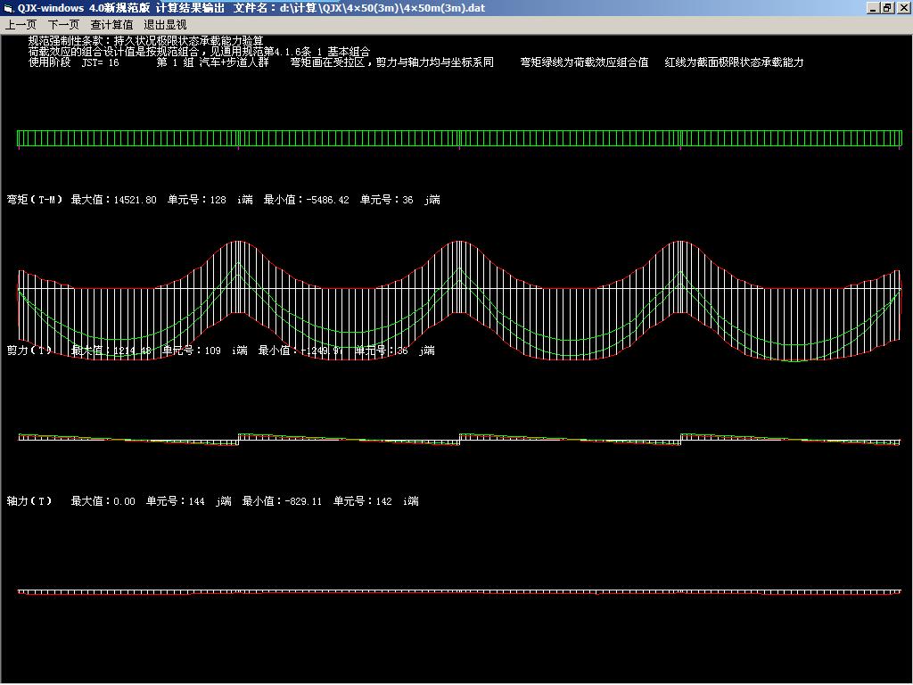Click the axial force max value 0.00
The width and height of the screenshot is (913, 685).
[x=124, y=501]
